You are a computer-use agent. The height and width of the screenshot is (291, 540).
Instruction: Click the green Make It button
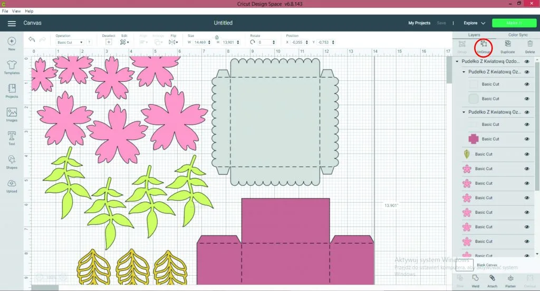tap(514, 23)
